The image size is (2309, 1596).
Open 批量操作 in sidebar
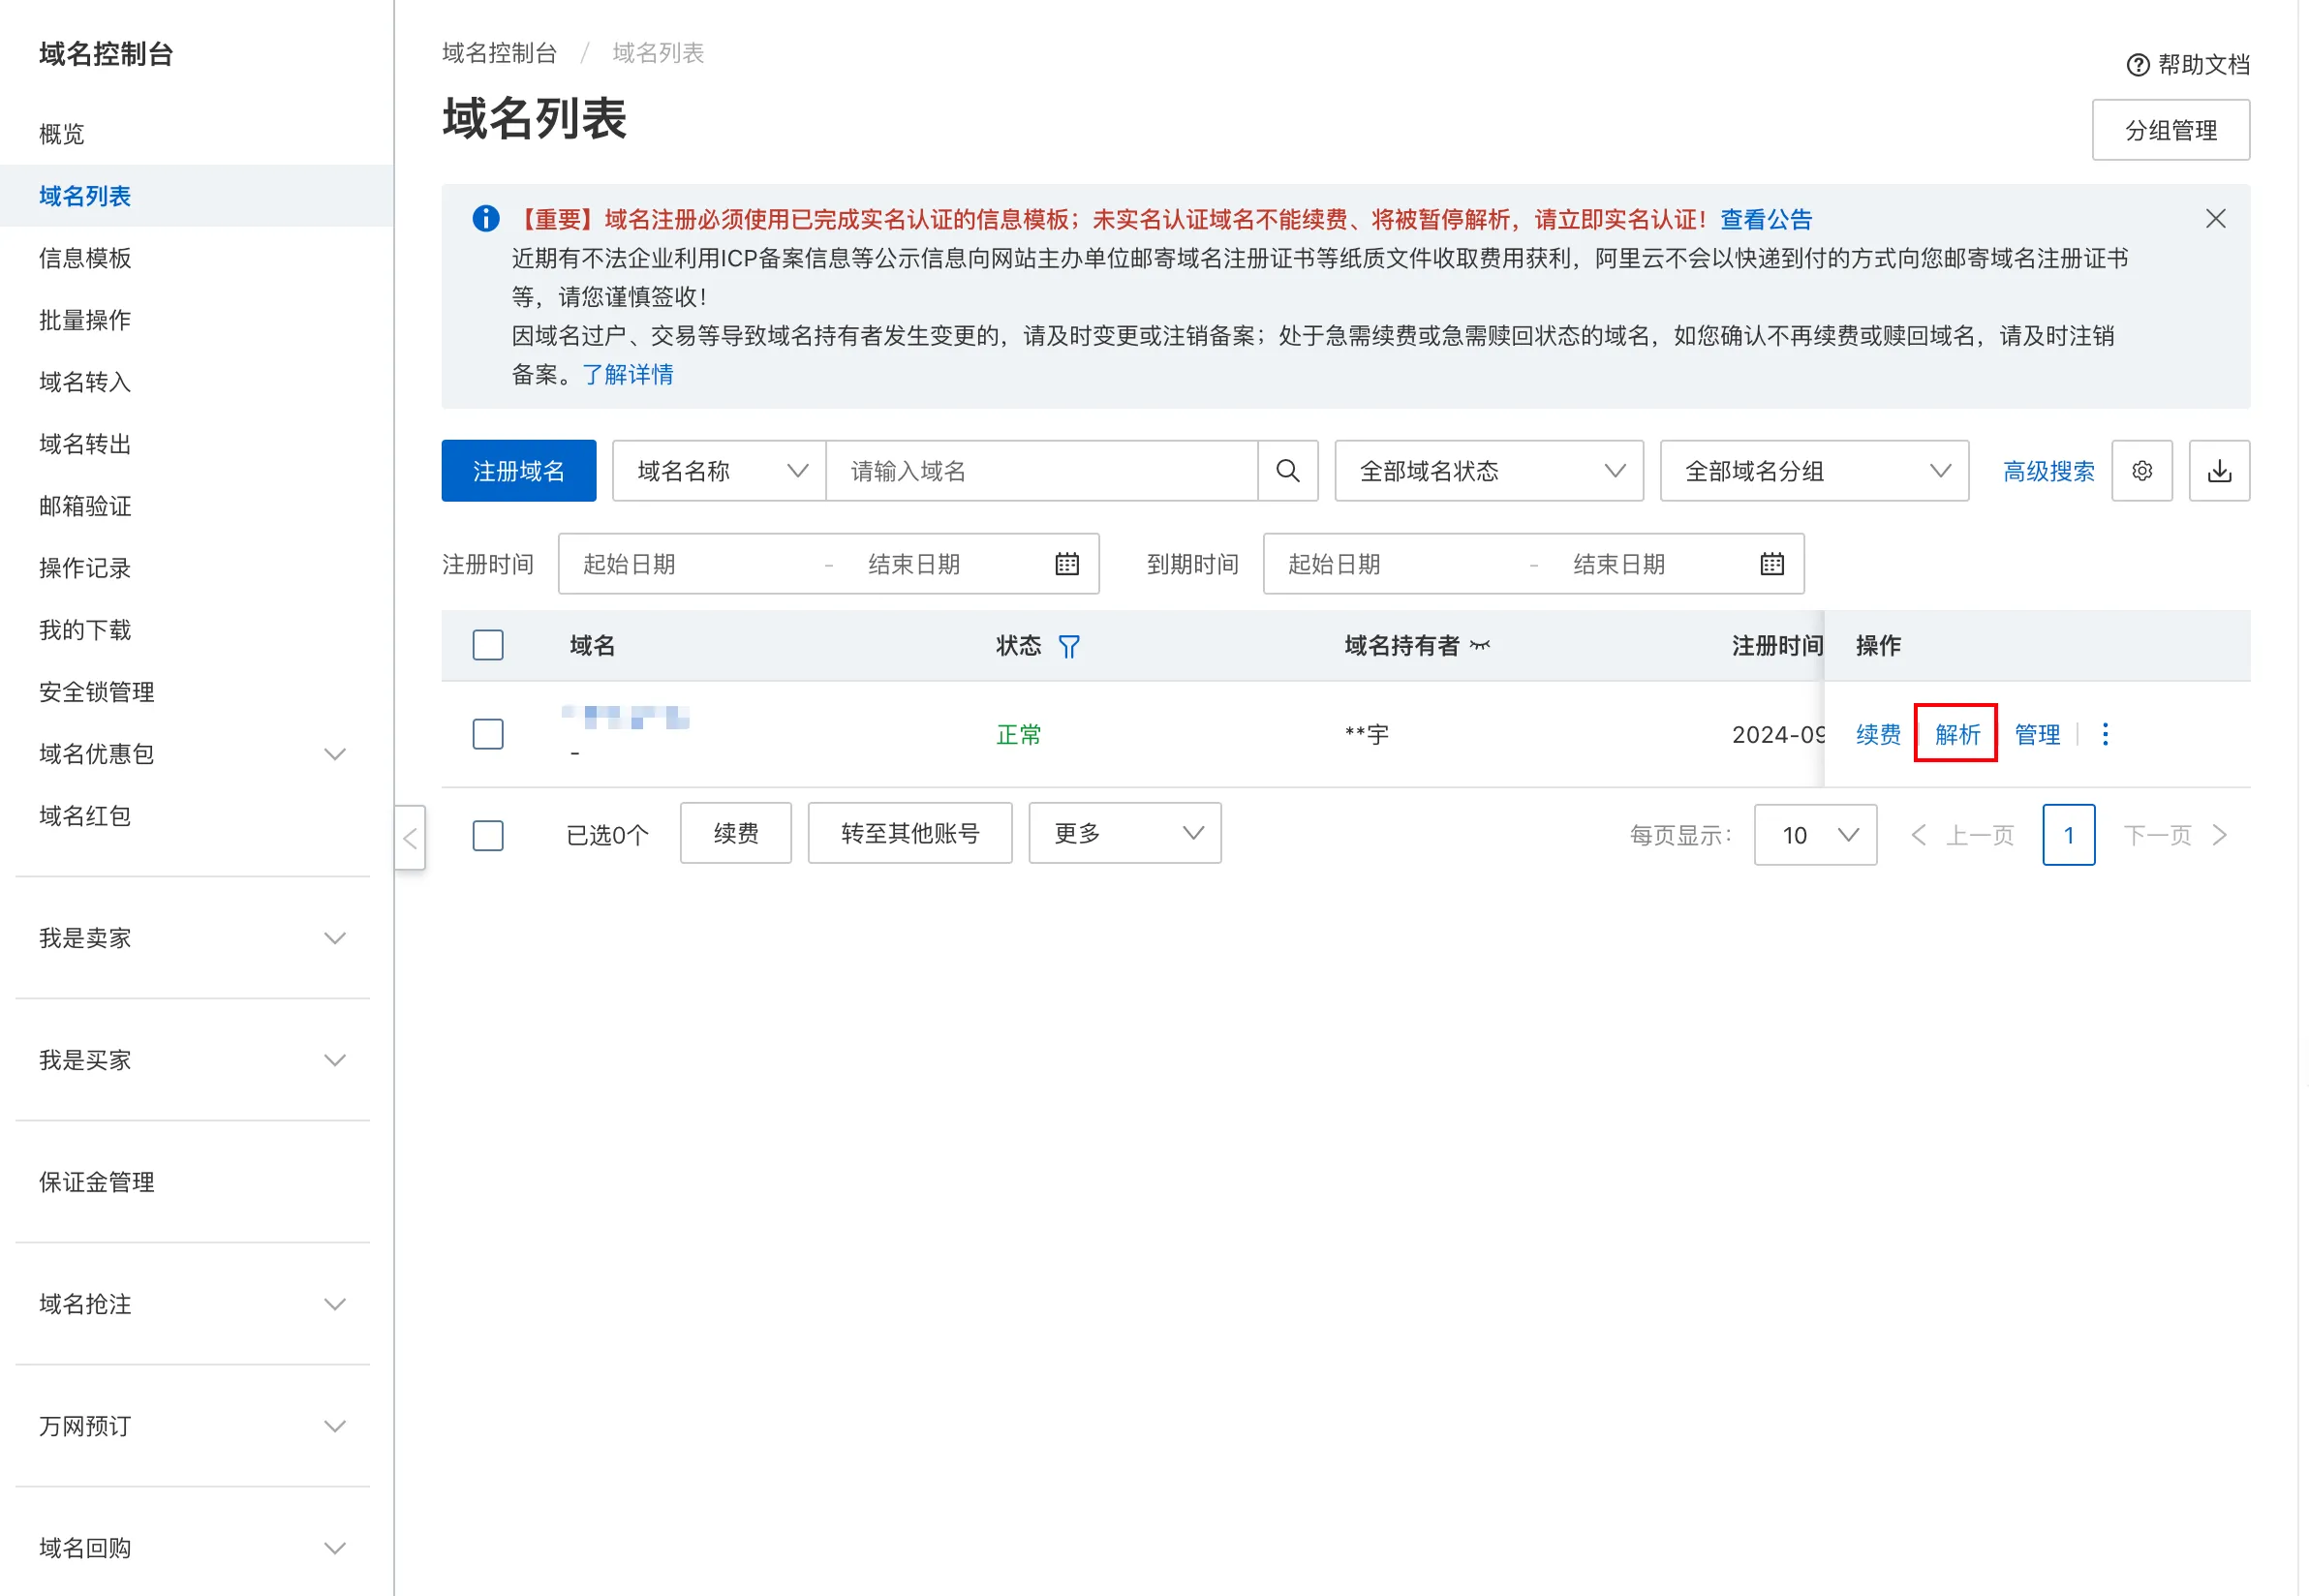pyautogui.click(x=85, y=320)
